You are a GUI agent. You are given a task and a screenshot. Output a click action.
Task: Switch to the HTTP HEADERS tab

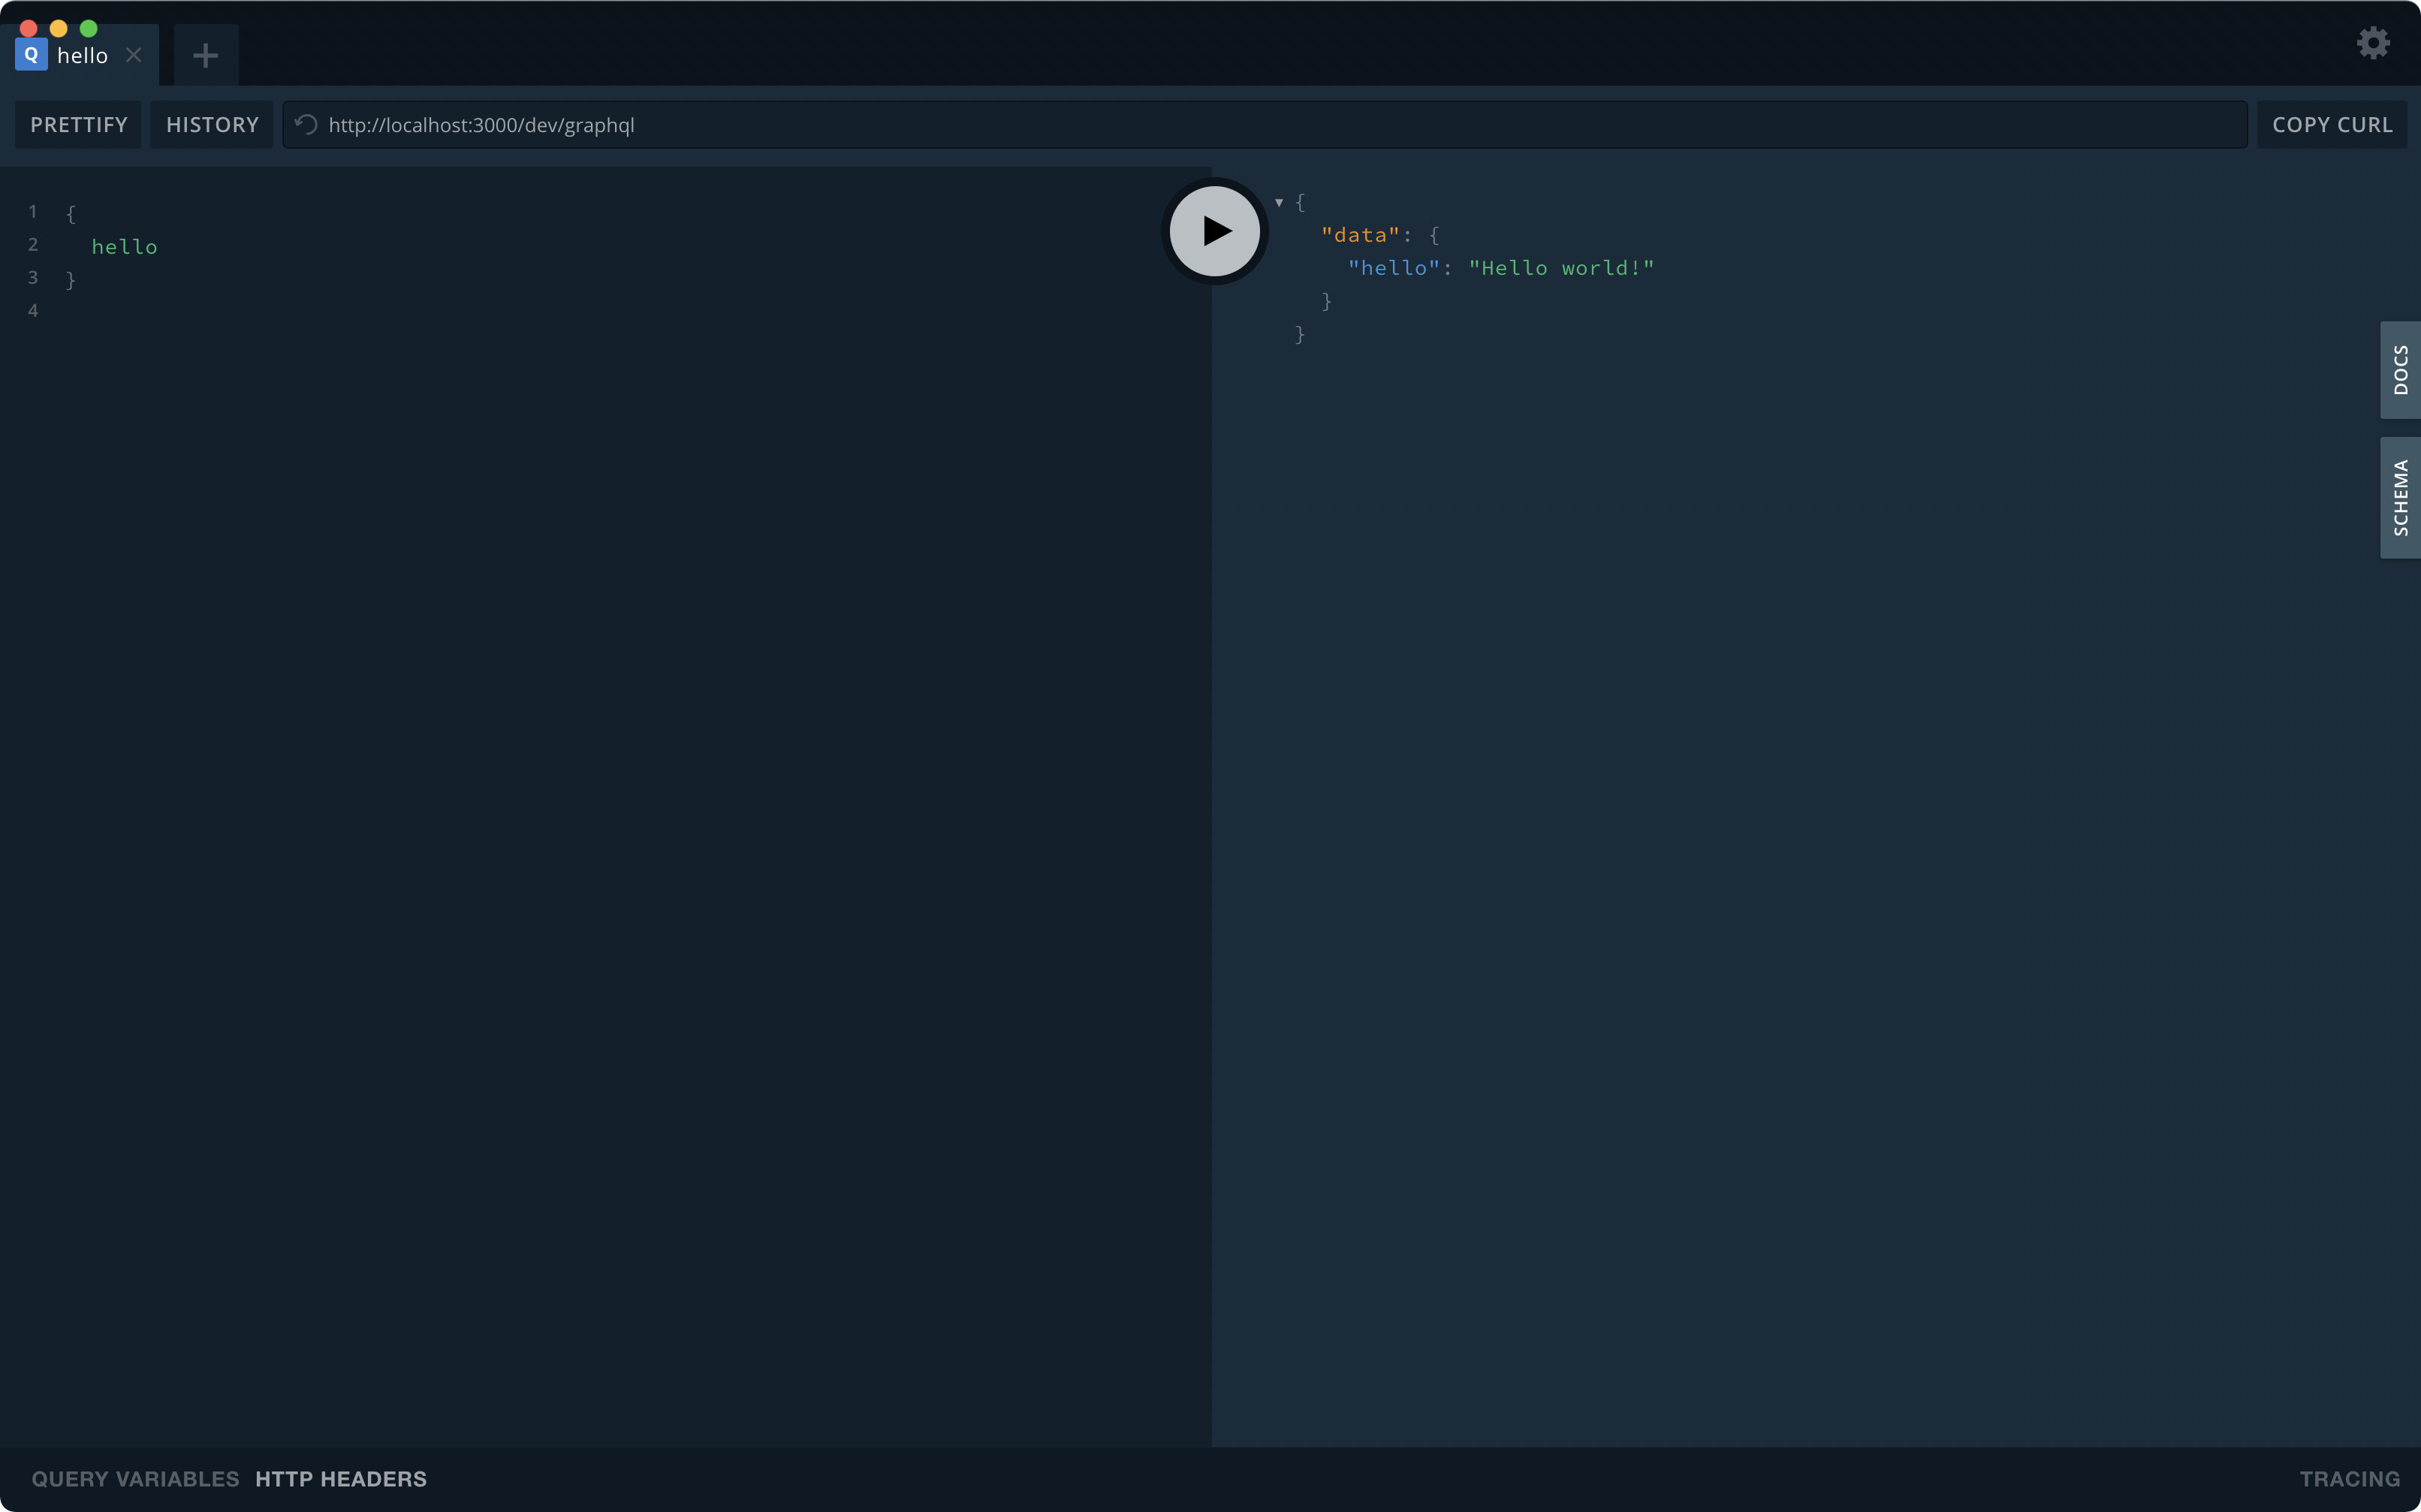(x=341, y=1478)
